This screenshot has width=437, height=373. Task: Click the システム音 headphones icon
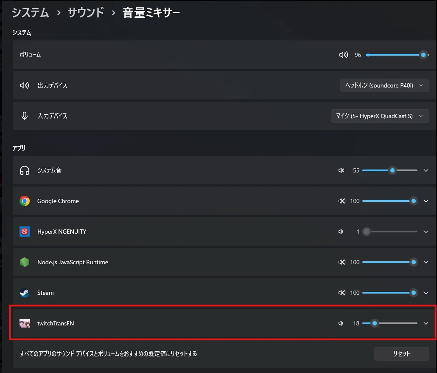click(25, 170)
